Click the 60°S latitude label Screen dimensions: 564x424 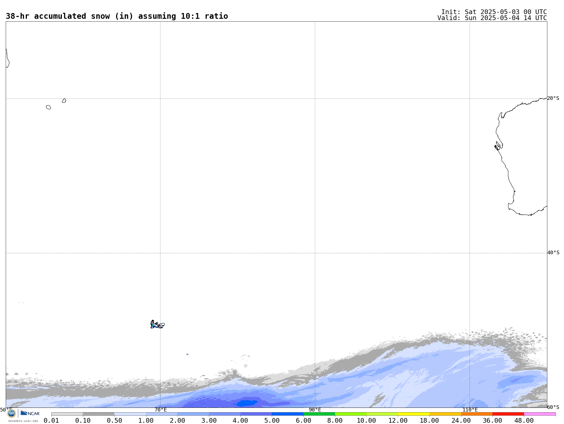(x=553, y=407)
